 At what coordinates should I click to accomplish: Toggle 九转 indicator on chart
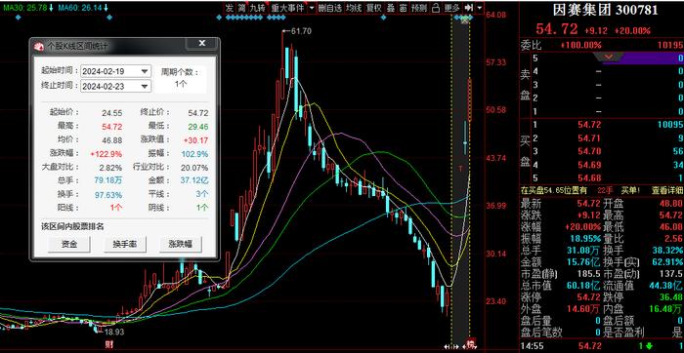tap(257, 8)
